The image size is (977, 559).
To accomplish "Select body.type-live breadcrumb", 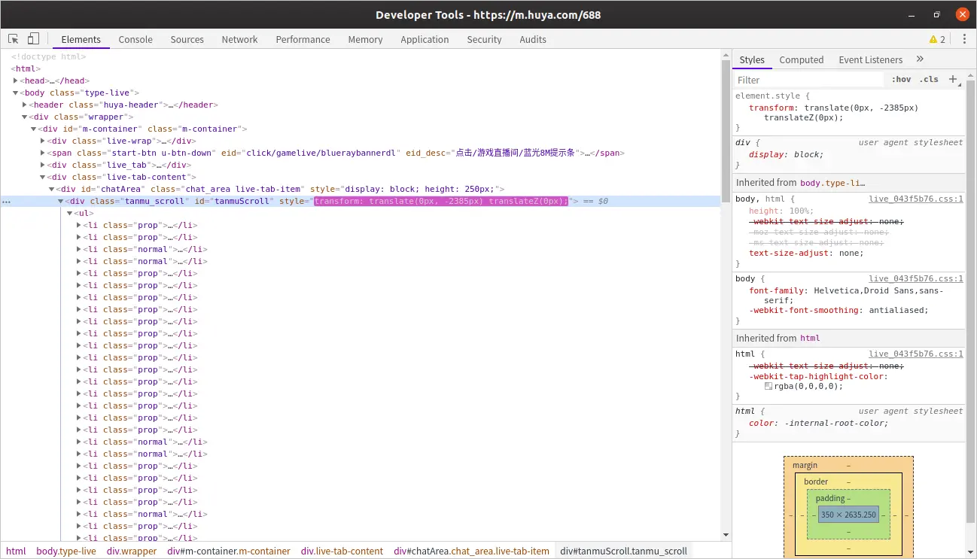I will [x=66, y=551].
